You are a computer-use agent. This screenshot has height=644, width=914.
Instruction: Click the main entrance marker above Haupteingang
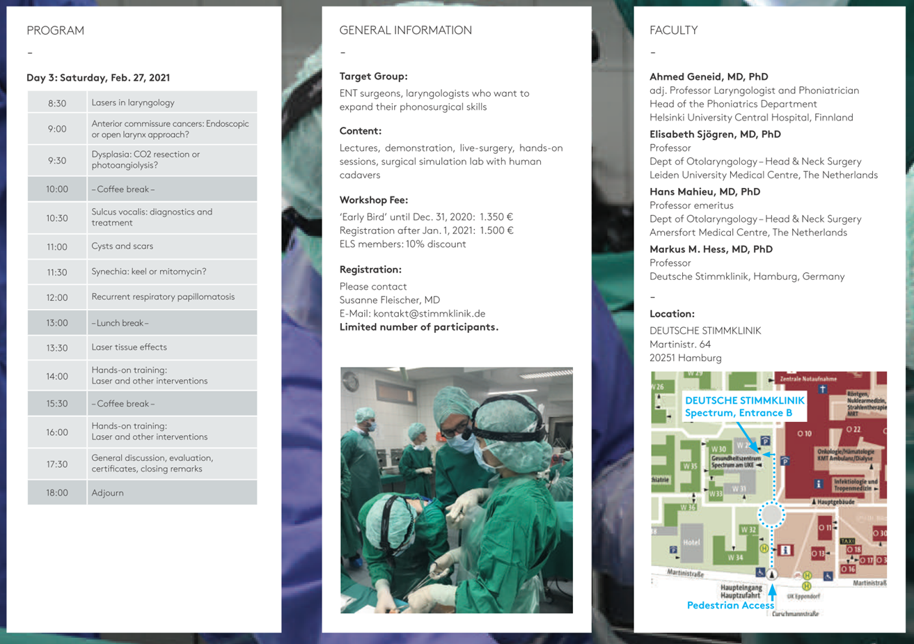tap(772, 574)
